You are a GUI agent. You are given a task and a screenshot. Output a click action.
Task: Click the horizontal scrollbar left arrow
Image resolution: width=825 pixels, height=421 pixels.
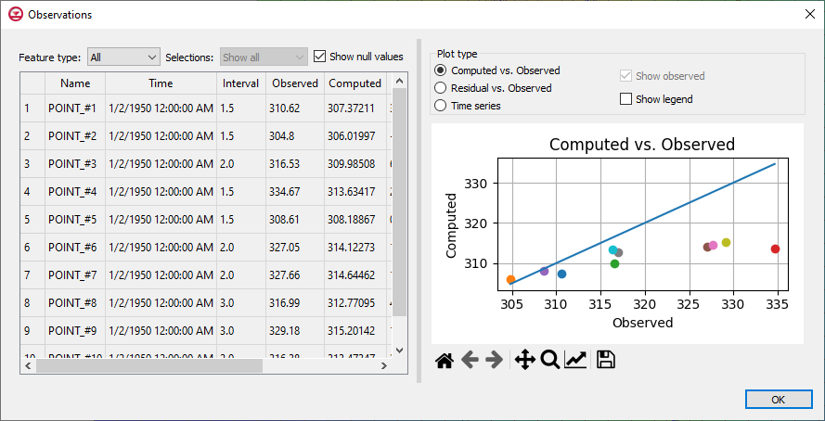click(28, 365)
